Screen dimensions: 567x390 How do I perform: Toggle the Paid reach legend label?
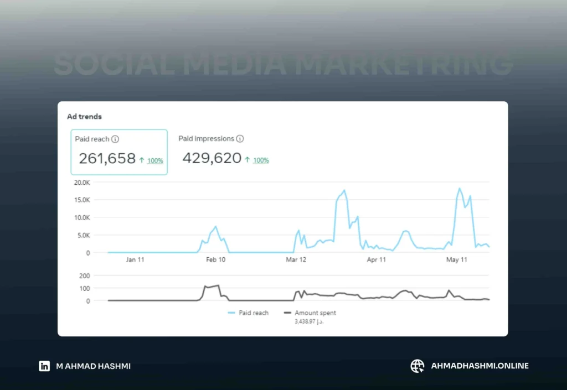[254, 313]
